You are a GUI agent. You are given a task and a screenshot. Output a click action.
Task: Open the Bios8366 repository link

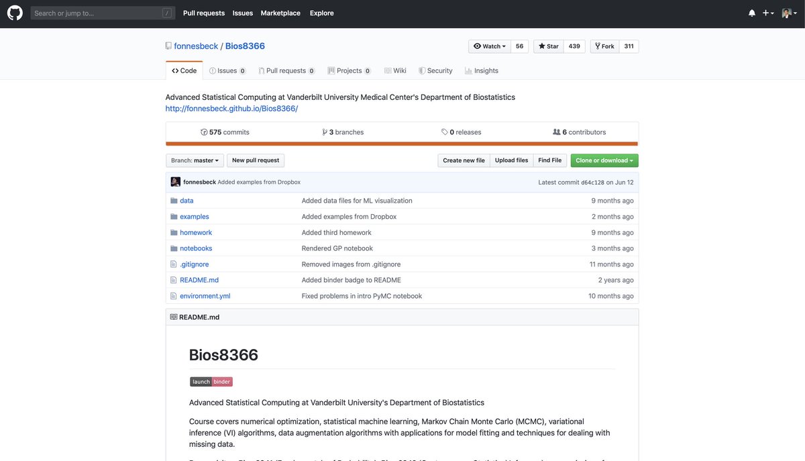pos(245,46)
